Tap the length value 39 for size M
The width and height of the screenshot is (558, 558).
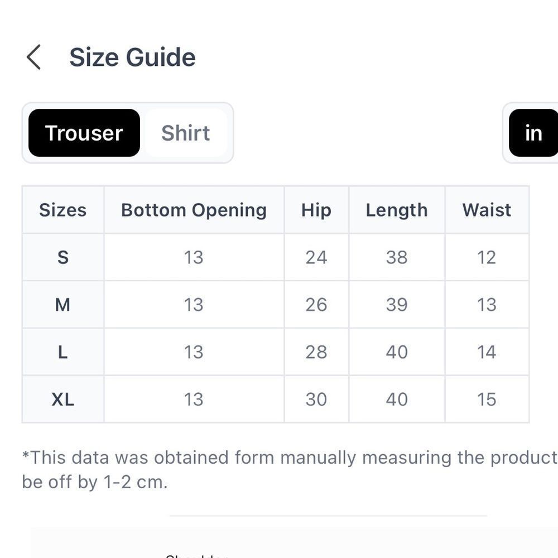397,305
